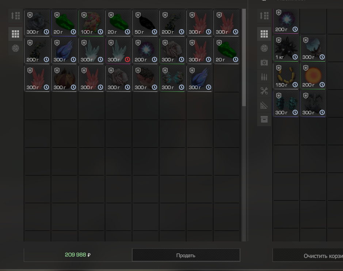Filter the right inventory by the crossed-tools icon
The height and width of the screenshot is (271, 343).
pos(264,91)
